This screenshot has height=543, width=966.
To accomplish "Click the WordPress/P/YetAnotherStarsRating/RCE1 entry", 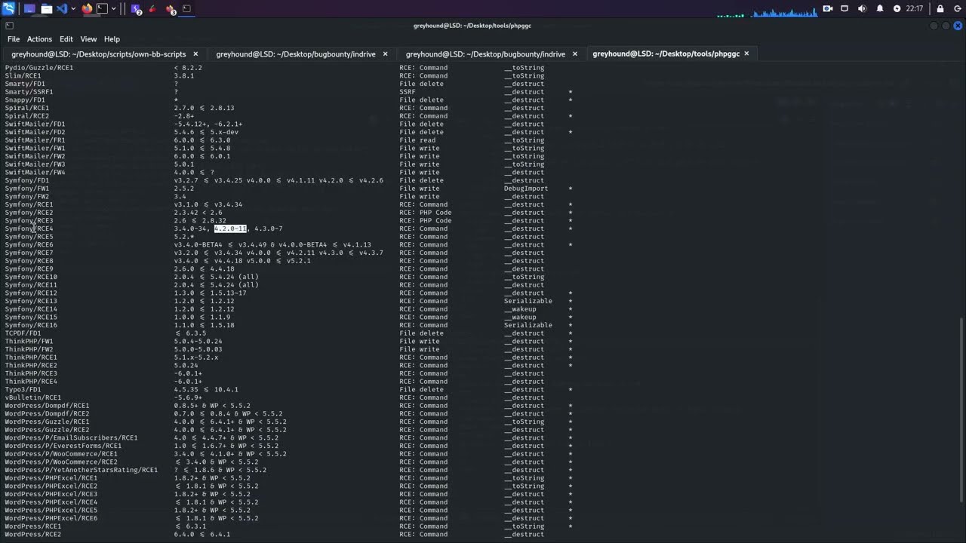I will point(82,470).
